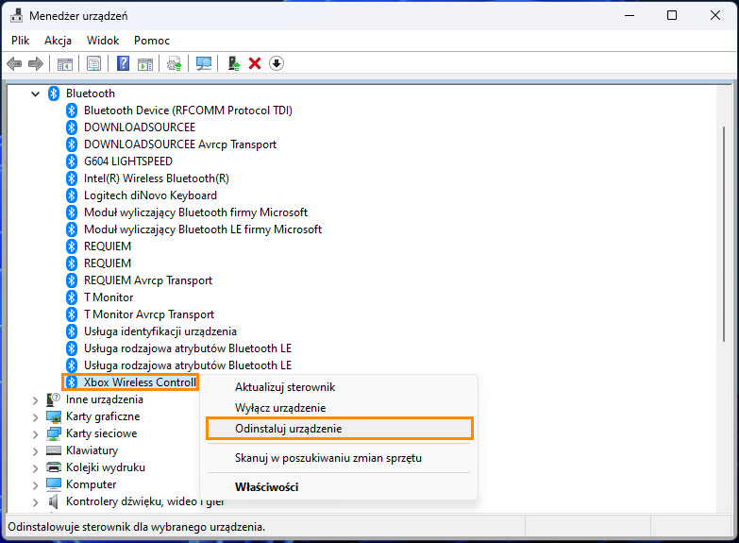Select Bluetooth Device (RFCOMM Protocol TDI)
Image resolution: width=739 pixels, height=543 pixels.
(x=188, y=110)
